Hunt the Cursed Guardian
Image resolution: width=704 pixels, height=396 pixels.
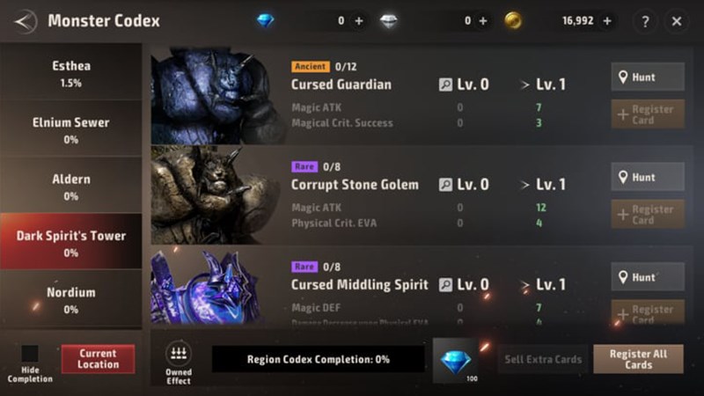pos(648,77)
